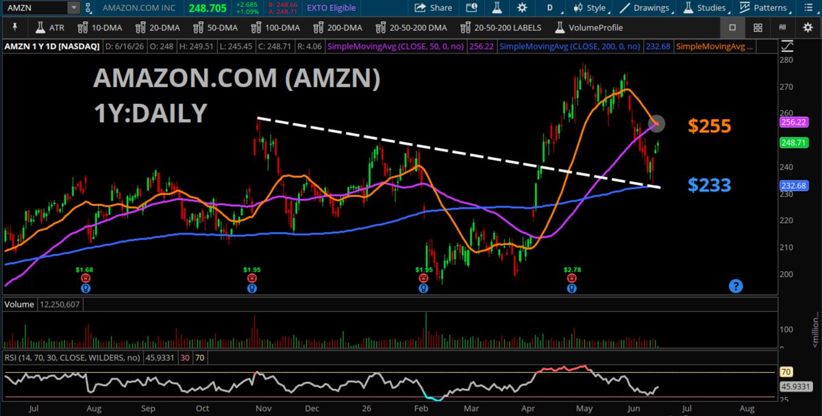Open the D timeframe selector
Screen dimensions: 822x416
pyautogui.click(x=549, y=8)
